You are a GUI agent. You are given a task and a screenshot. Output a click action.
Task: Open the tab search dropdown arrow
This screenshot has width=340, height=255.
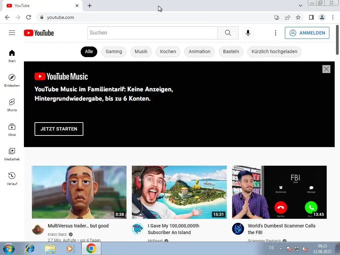(x=300, y=6)
